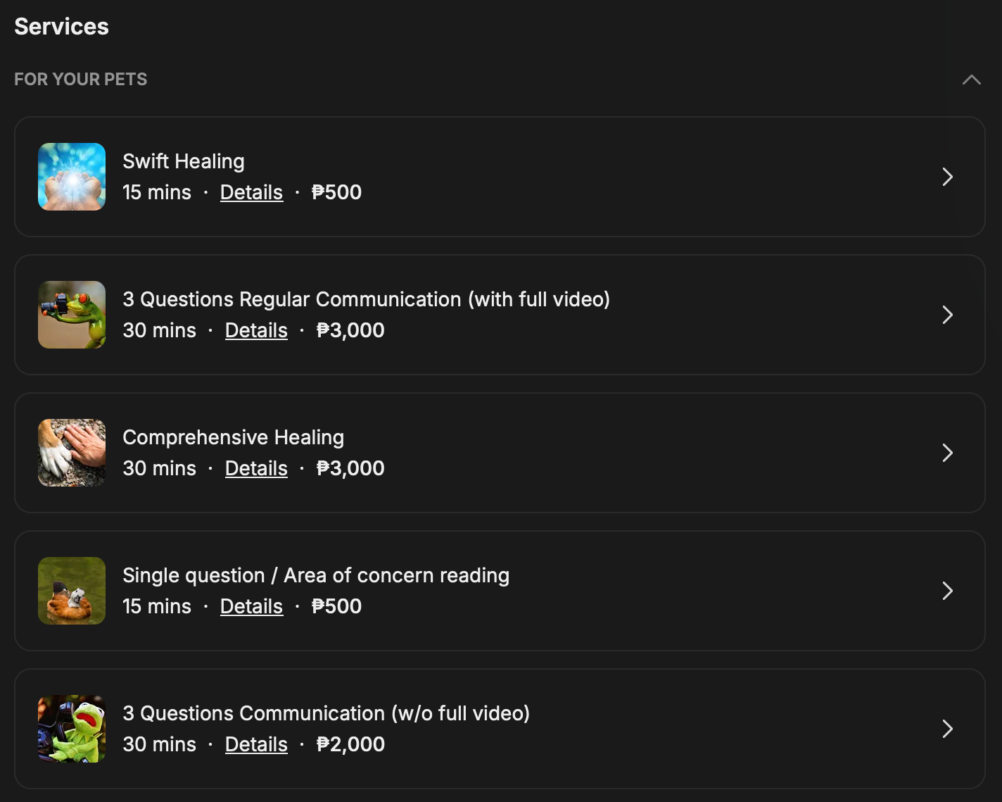The width and height of the screenshot is (1002, 802).
Task: View Details link for Single question reading
Action: pyautogui.click(x=251, y=606)
